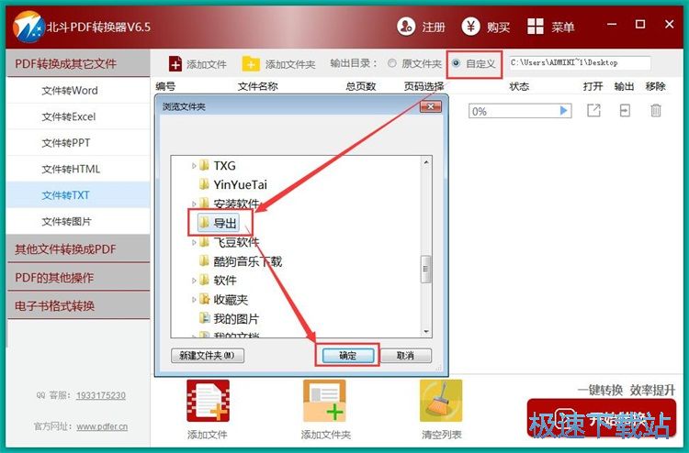Collapse the PDF转换成其它文件 section

pyautogui.click(x=78, y=63)
